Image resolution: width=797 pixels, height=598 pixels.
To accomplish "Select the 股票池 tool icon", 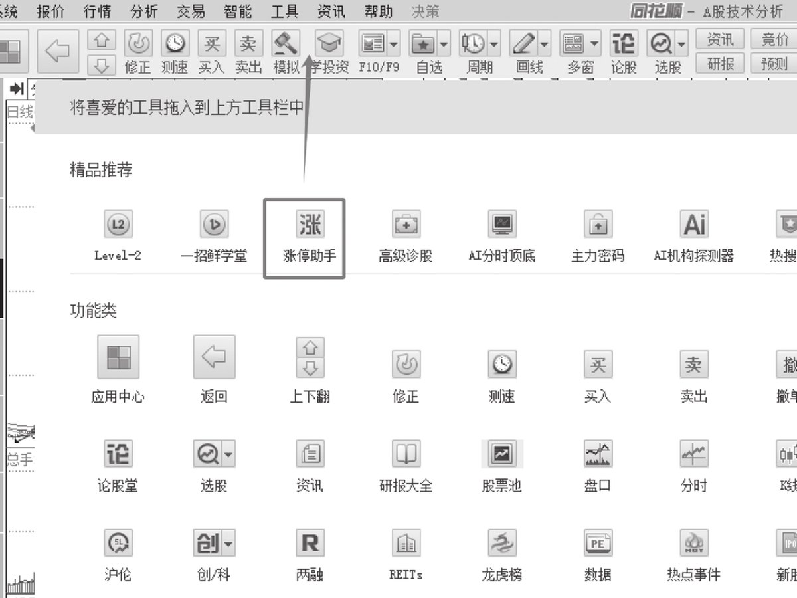I will (501, 454).
